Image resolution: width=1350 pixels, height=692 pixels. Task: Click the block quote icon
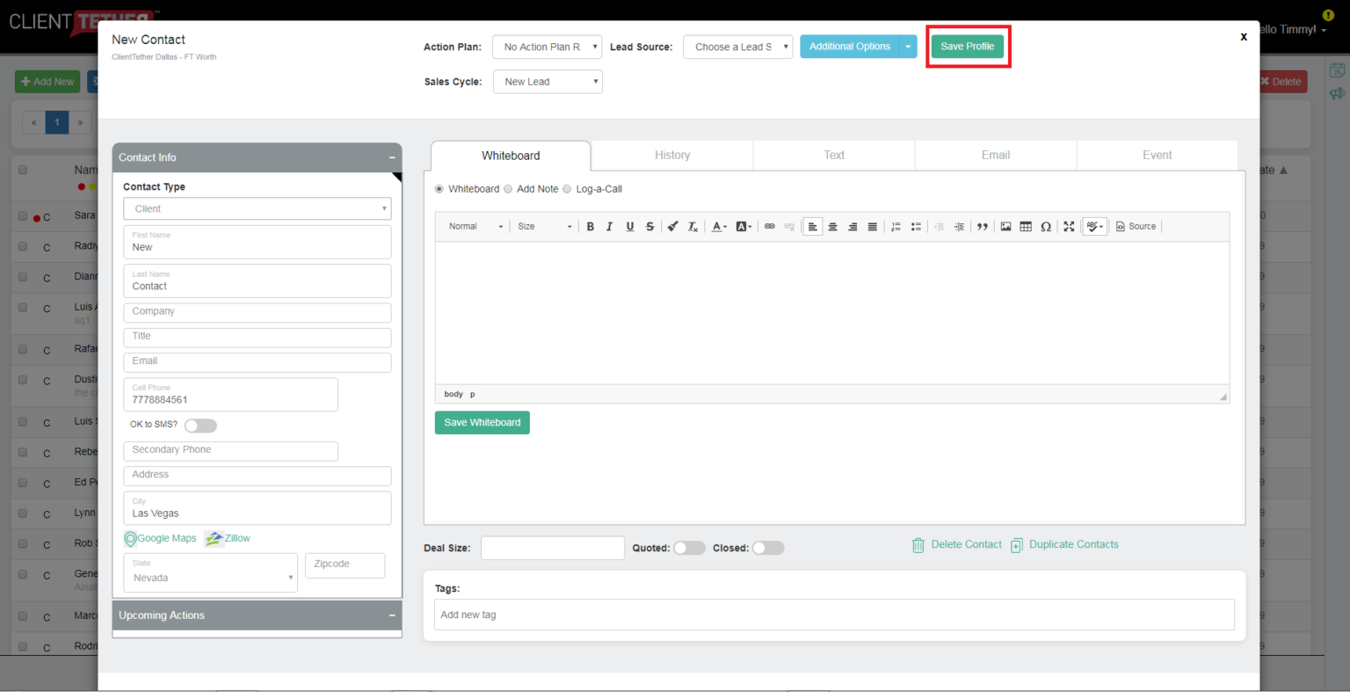pyautogui.click(x=982, y=227)
